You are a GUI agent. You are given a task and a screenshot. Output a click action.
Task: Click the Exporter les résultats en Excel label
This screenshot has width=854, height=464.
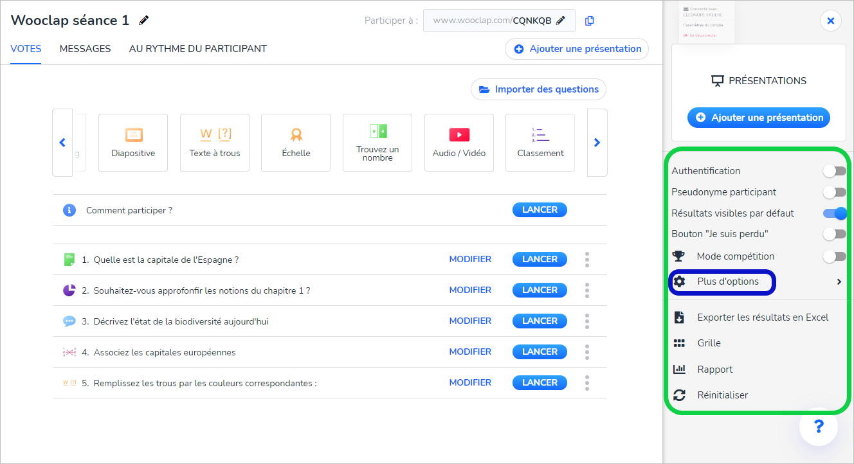point(763,317)
